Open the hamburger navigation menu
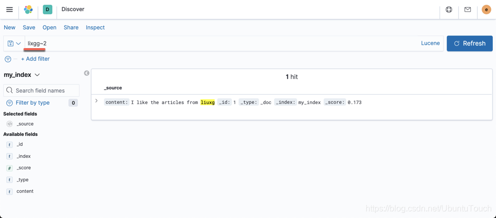 point(9,9)
